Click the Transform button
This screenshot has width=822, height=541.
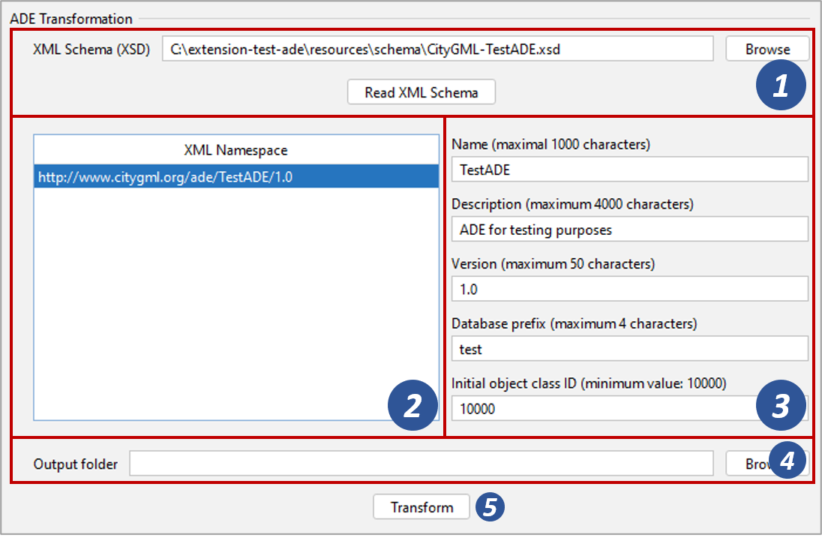click(x=421, y=507)
